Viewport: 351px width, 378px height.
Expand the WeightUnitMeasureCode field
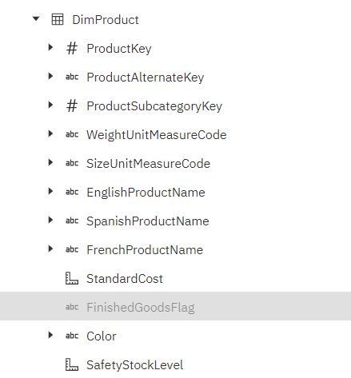[50, 133]
